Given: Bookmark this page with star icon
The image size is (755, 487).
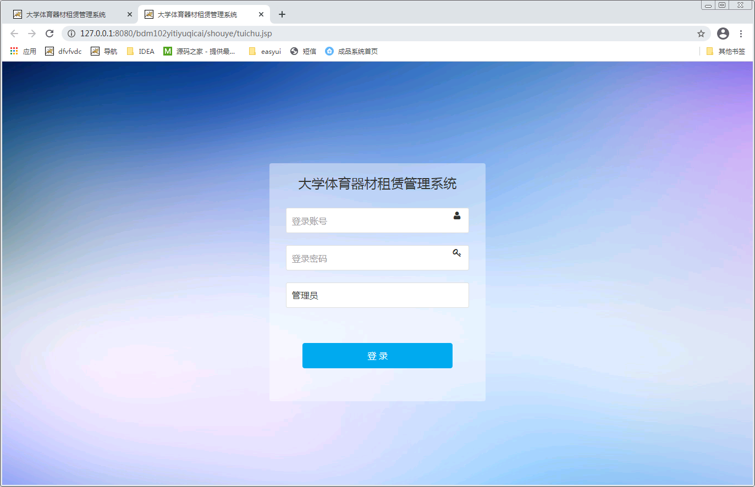Looking at the screenshot, I should click(x=701, y=34).
